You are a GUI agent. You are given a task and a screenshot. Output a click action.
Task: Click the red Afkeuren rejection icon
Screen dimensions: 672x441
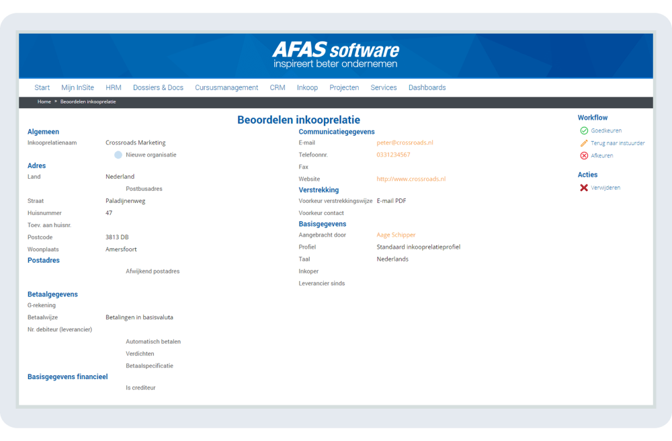[584, 155]
